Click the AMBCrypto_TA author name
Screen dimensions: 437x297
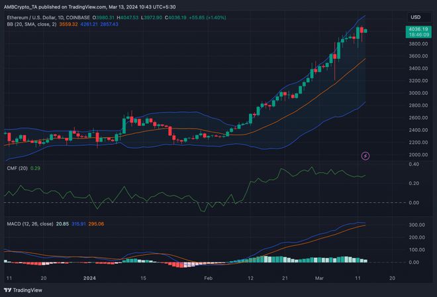click(24, 7)
